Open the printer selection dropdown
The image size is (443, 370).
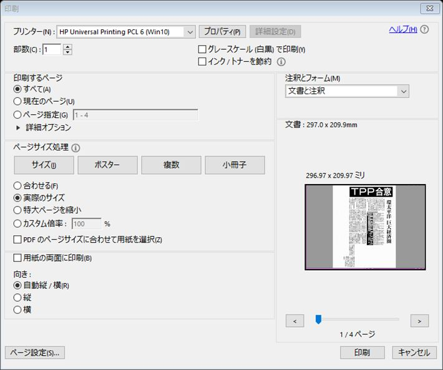point(190,31)
